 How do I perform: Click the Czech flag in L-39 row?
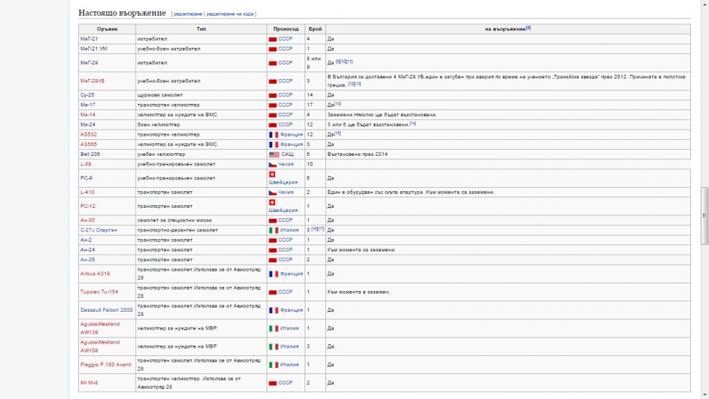(x=273, y=164)
